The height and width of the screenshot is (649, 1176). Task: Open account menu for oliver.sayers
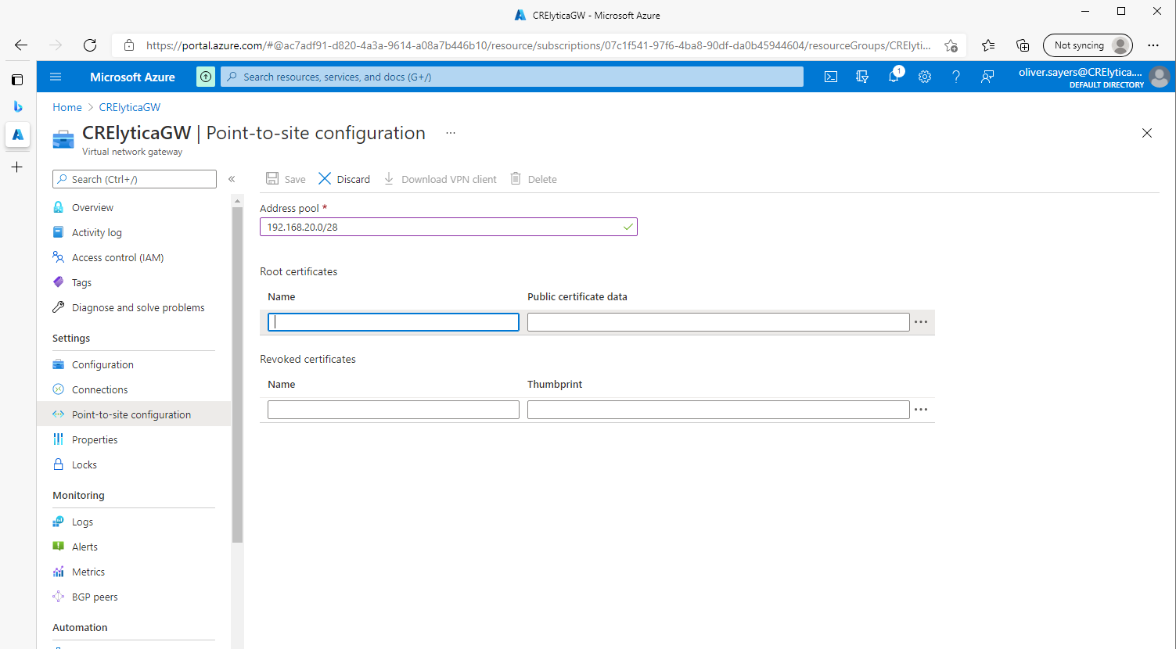(x=1093, y=77)
